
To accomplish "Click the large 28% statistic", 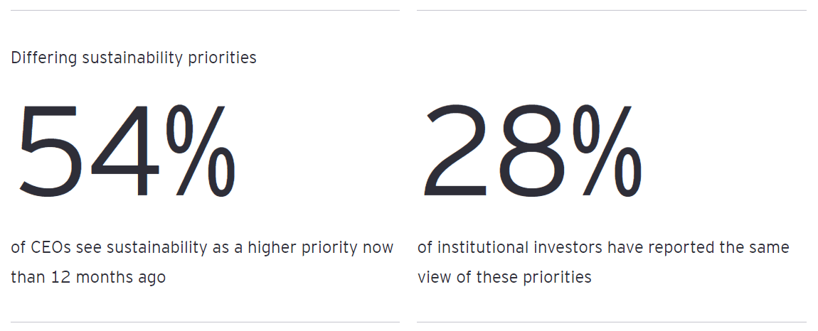I will click(x=532, y=151).
